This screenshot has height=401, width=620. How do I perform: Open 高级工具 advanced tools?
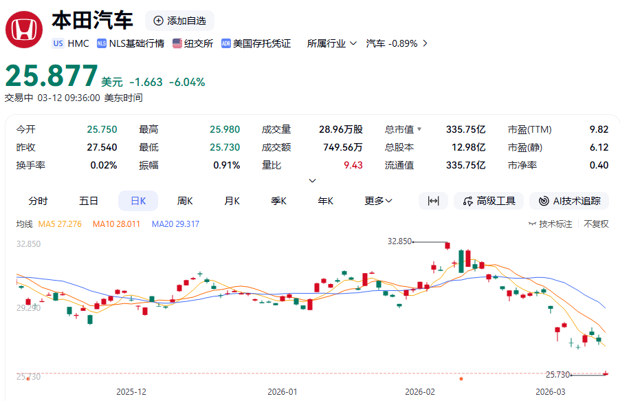[x=489, y=201]
